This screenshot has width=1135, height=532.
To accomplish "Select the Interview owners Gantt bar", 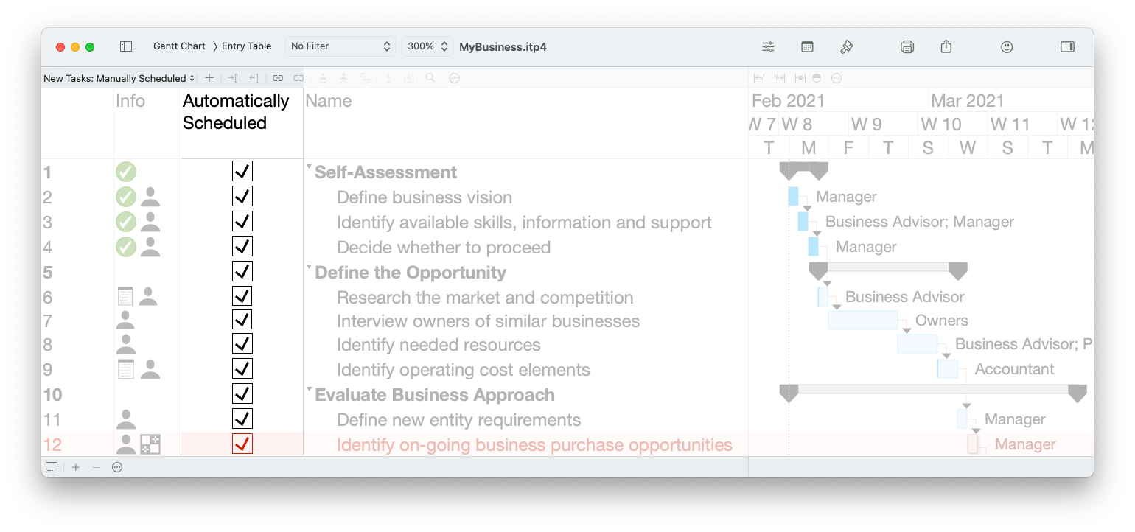I will pyautogui.click(x=863, y=320).
